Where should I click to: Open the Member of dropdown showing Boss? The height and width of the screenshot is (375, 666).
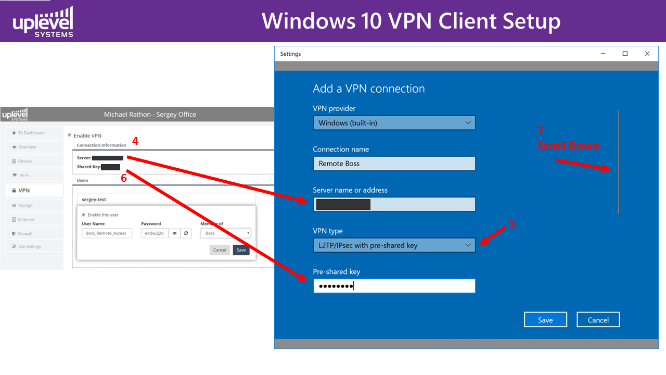tap(226, 233)
